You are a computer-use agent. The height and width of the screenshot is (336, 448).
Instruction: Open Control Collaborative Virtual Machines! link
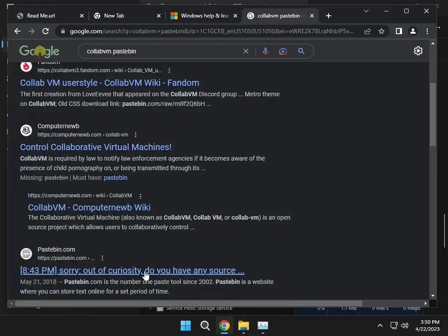pos(96,147)
